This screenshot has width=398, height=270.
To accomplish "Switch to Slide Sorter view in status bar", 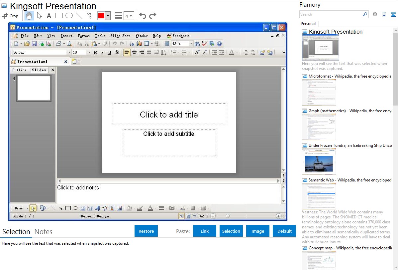I will pos(188,216).
